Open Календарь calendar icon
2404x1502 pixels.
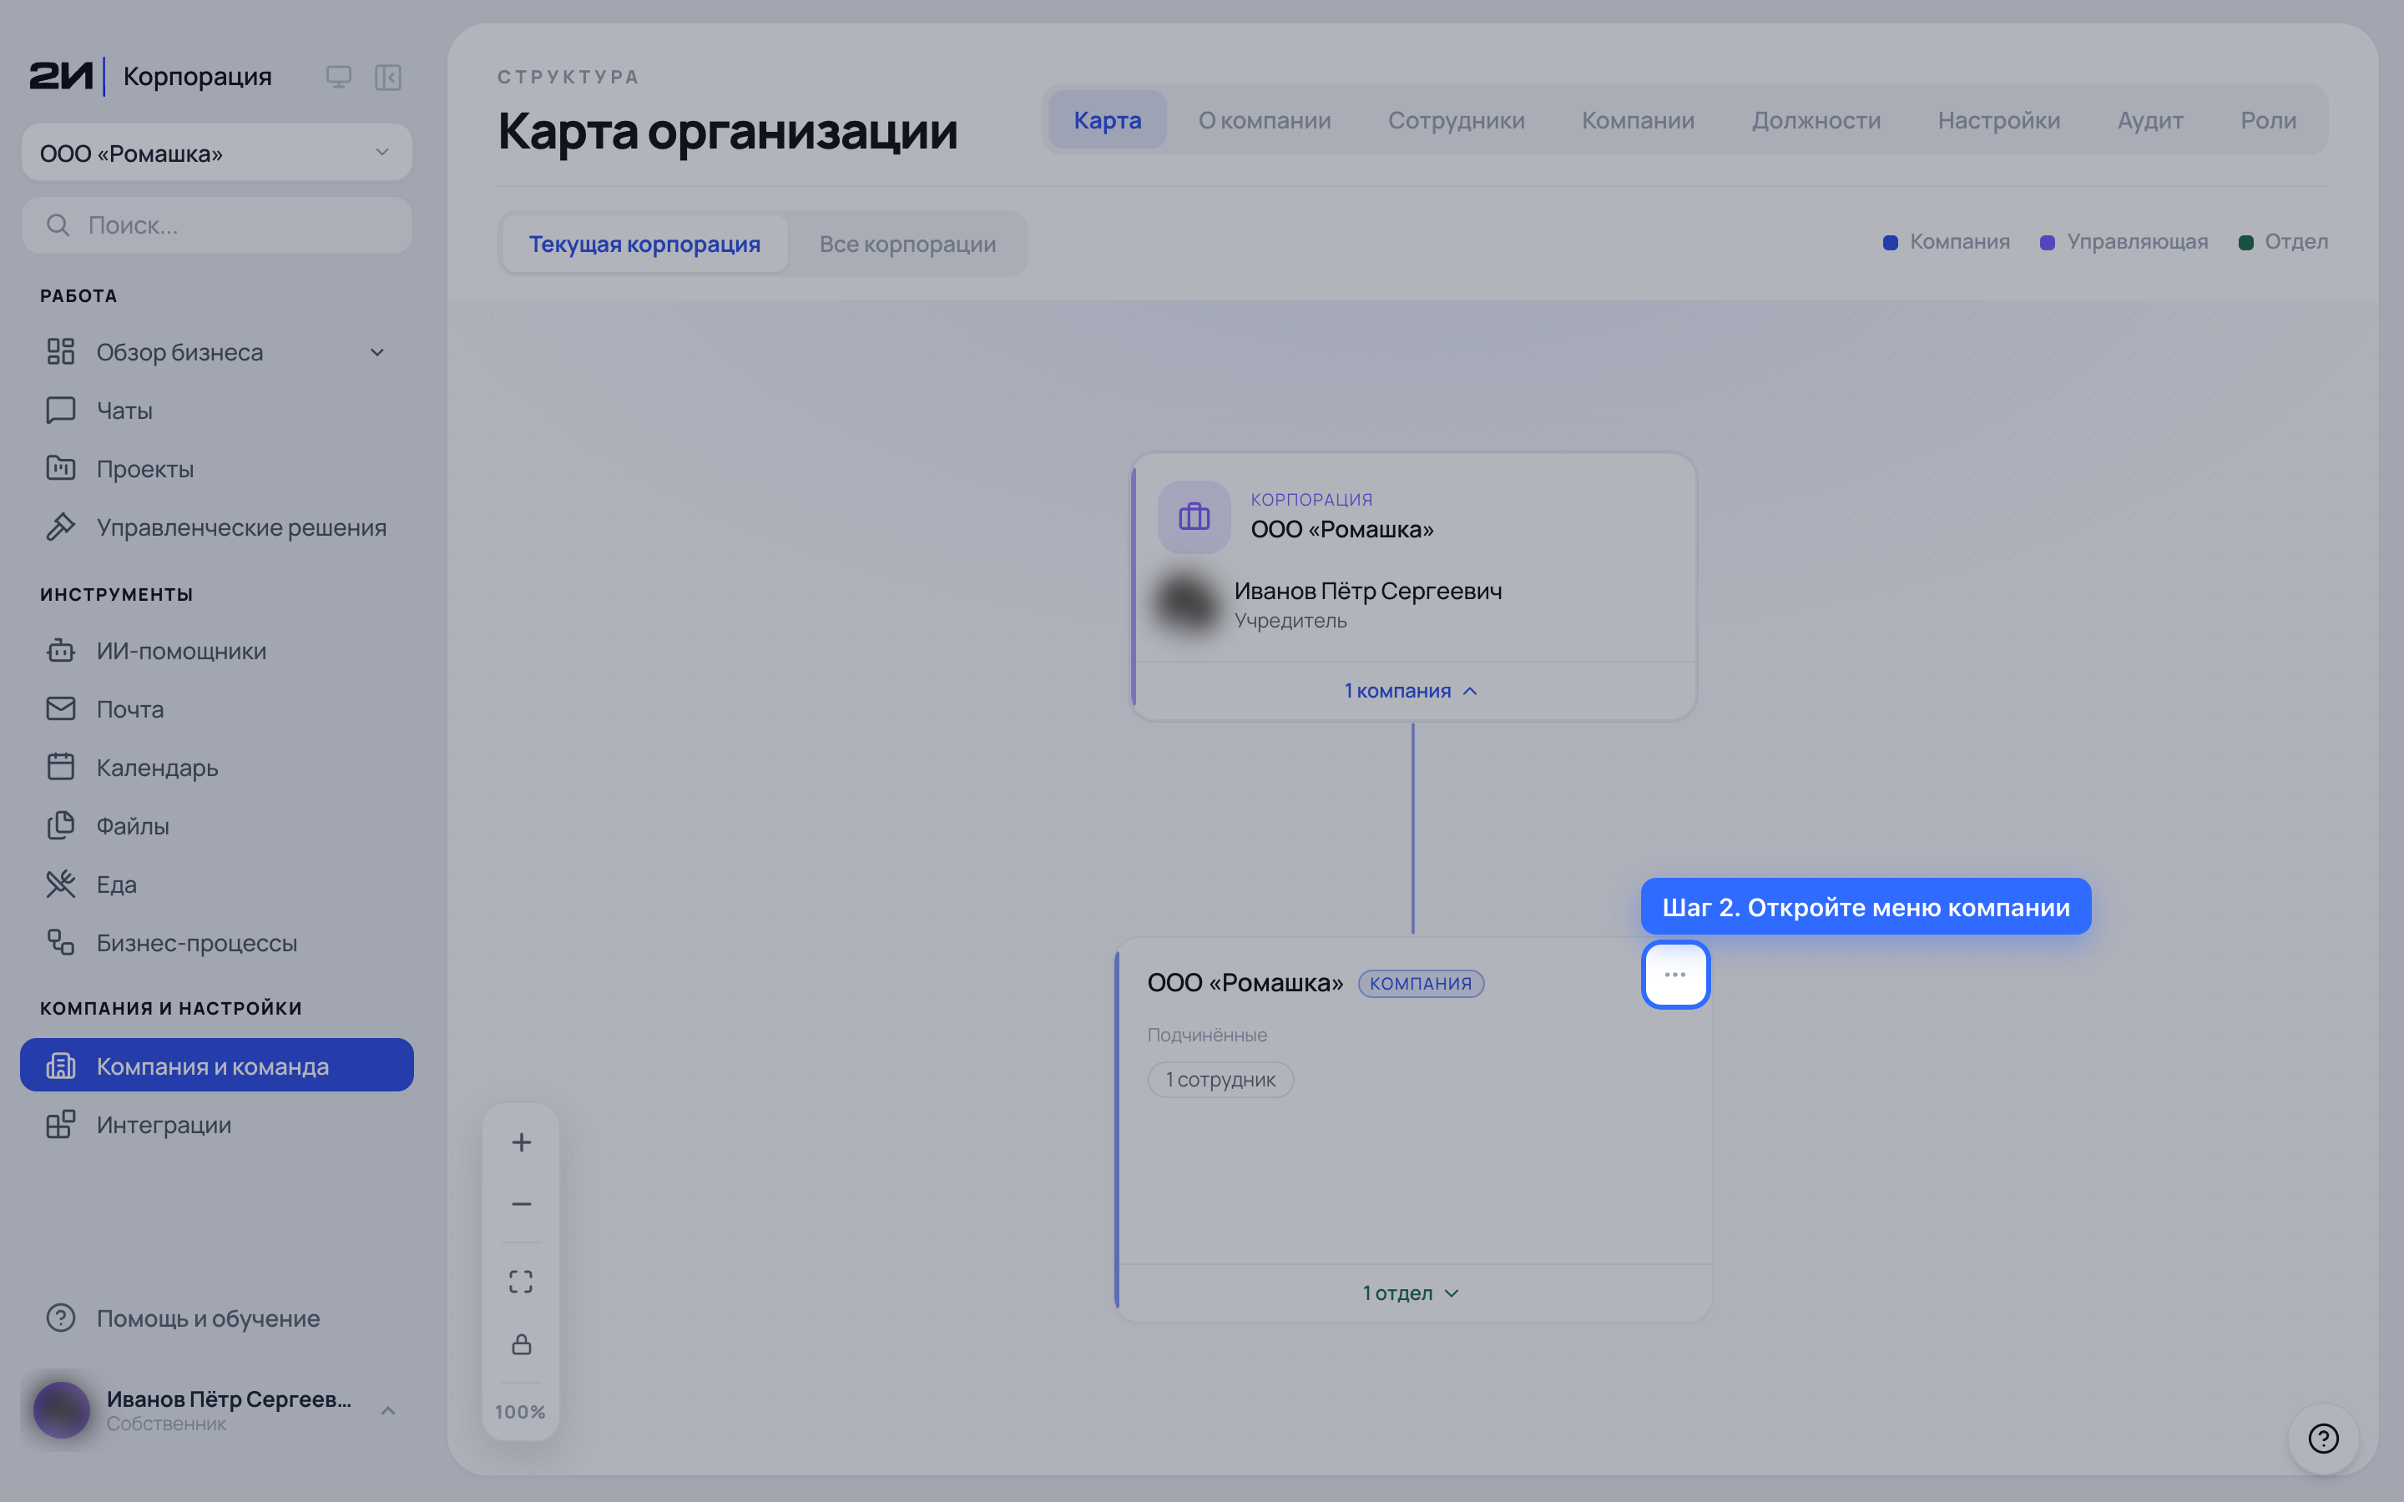61,767
